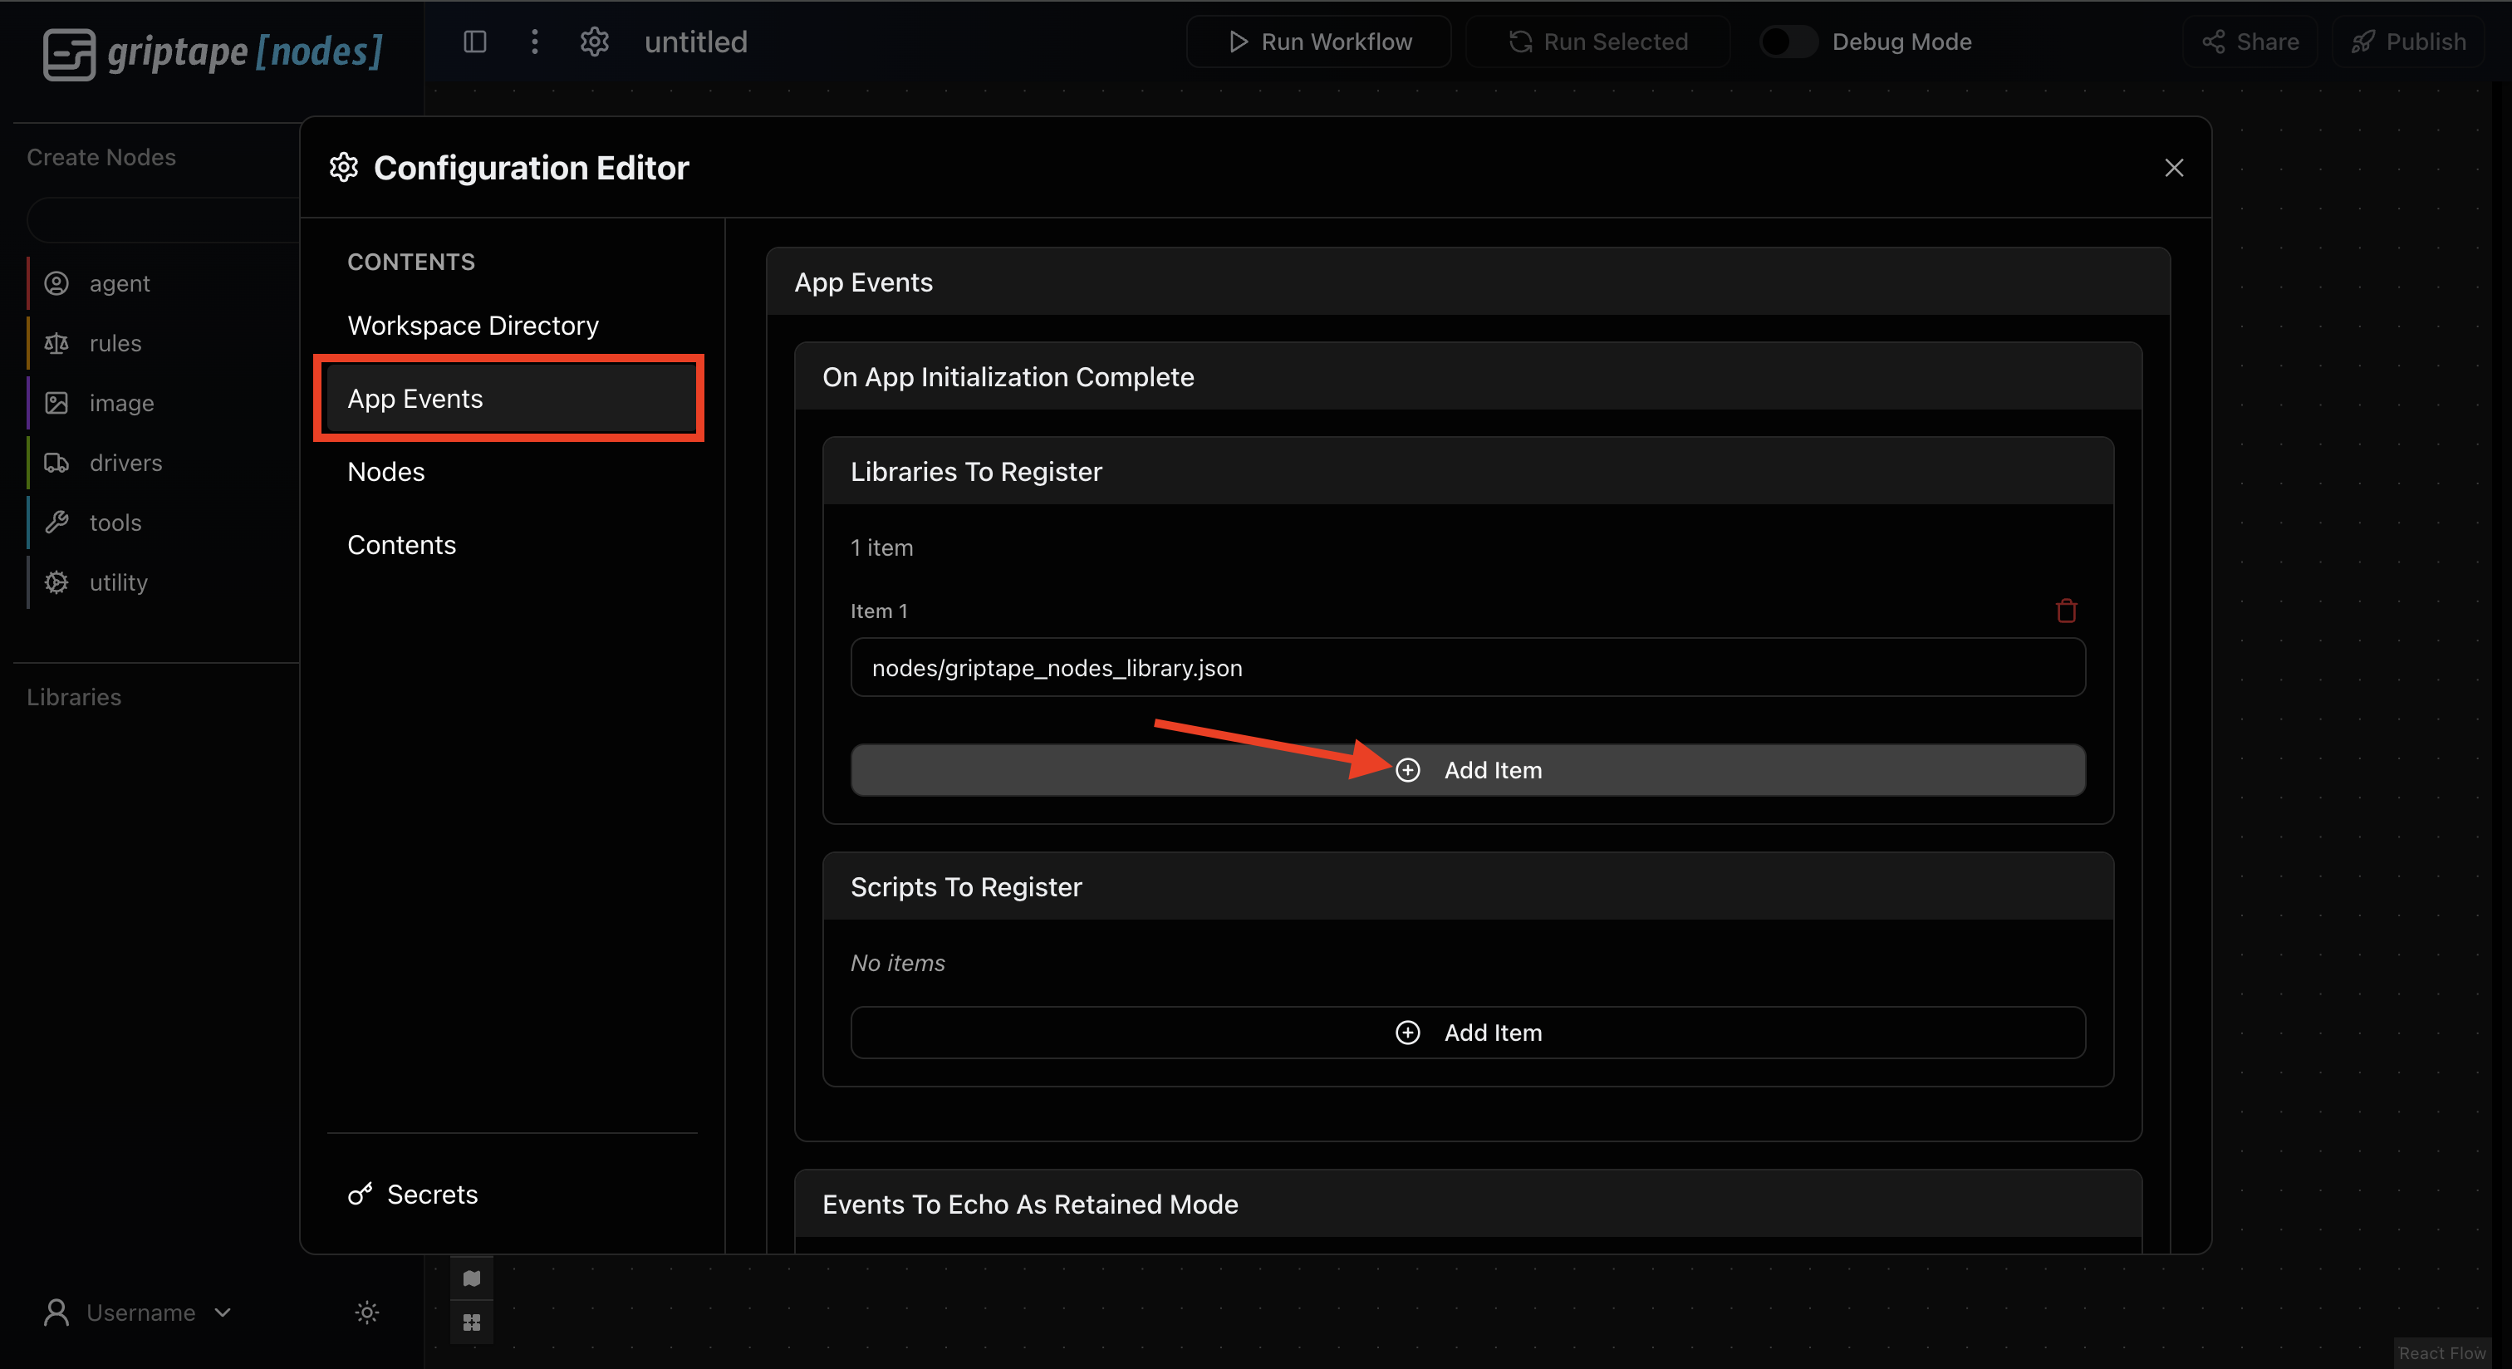Viewport: 2512px width, 1369px height.
Task: Open the settings gear icon beside untitled
Action: click(594, 42)
